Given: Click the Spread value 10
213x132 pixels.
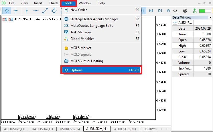Looking at the screenshot, I should [x=209, y=74].
